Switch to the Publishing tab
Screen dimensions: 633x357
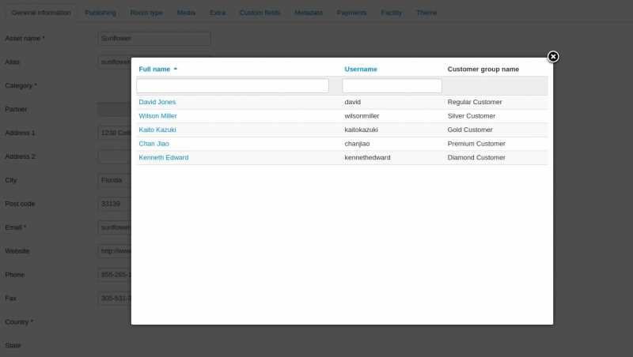[100, 13]
